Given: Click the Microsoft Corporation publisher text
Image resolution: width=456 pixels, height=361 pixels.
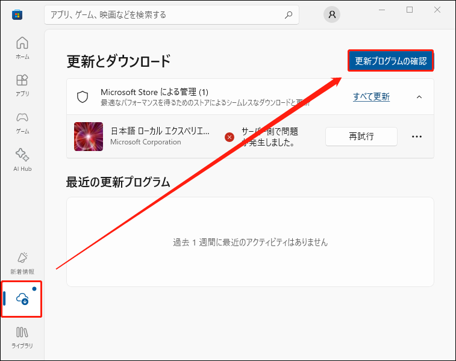Looking at the screenshot, I should (146, 142).
